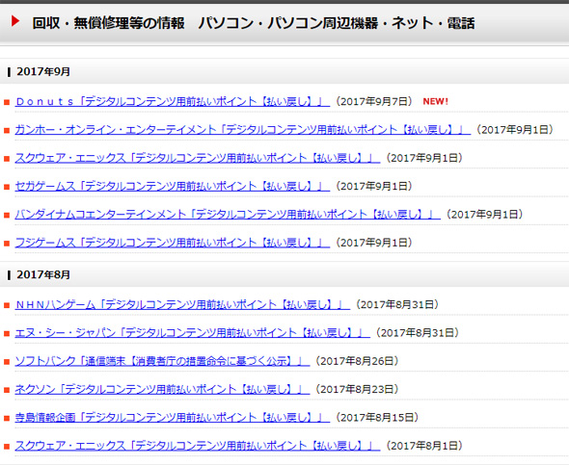Click the NEW! badge next to Donuts entry
Image resolution: width=569 pixels, height=465 pixels.
pos(436,101)
